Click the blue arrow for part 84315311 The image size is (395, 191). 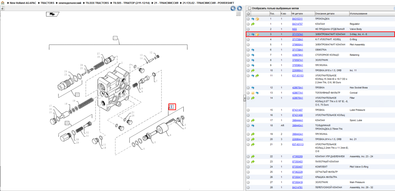pos(253,19)
